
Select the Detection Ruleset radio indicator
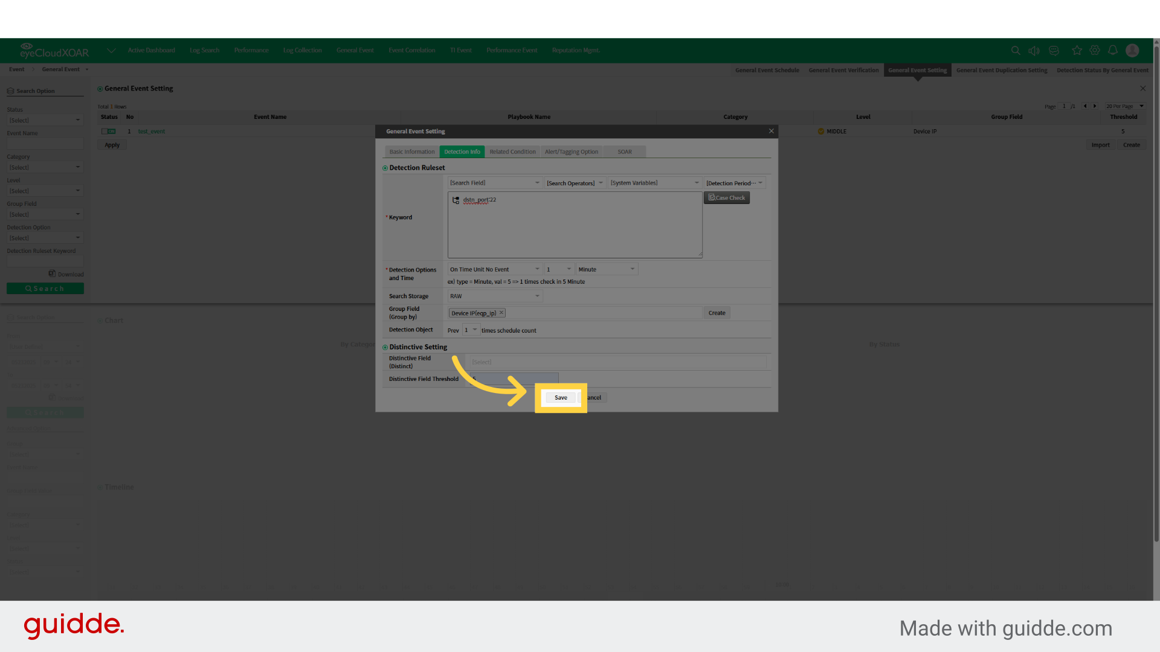[385, 167]
